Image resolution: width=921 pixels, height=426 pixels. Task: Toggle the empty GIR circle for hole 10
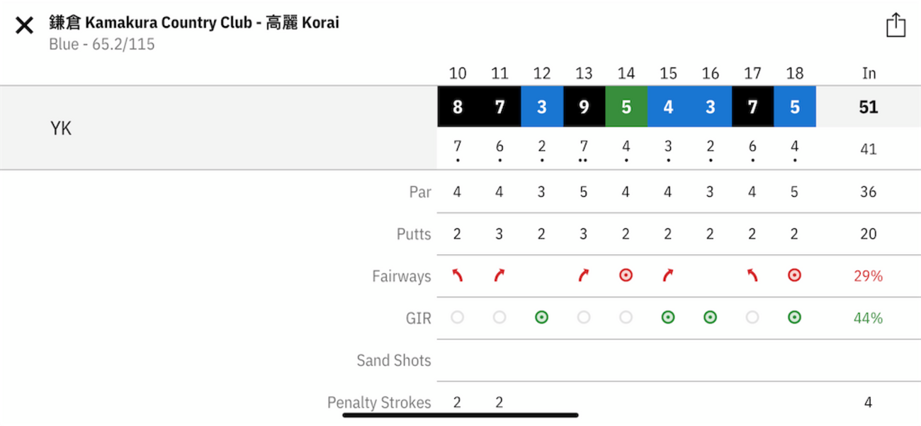[x=458, y=318]
